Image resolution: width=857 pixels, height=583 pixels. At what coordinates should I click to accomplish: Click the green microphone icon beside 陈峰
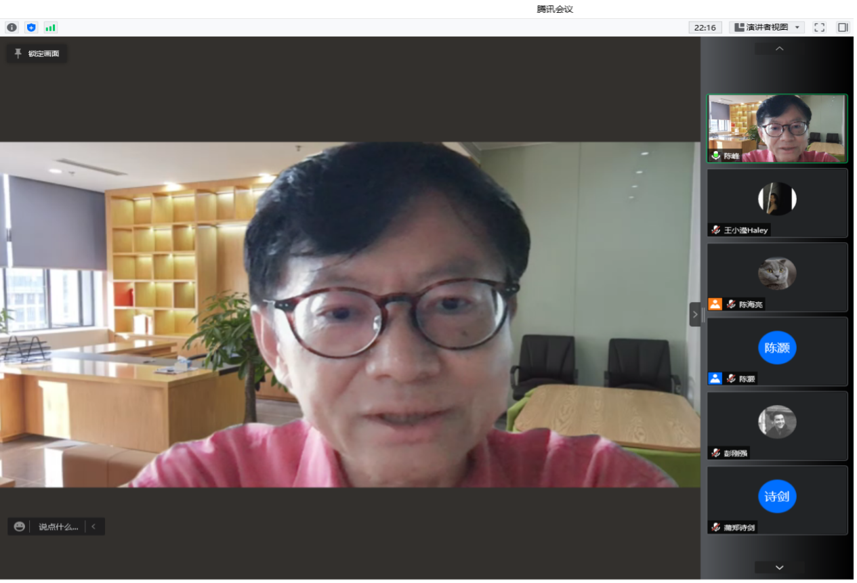click(x=716, y=156)
